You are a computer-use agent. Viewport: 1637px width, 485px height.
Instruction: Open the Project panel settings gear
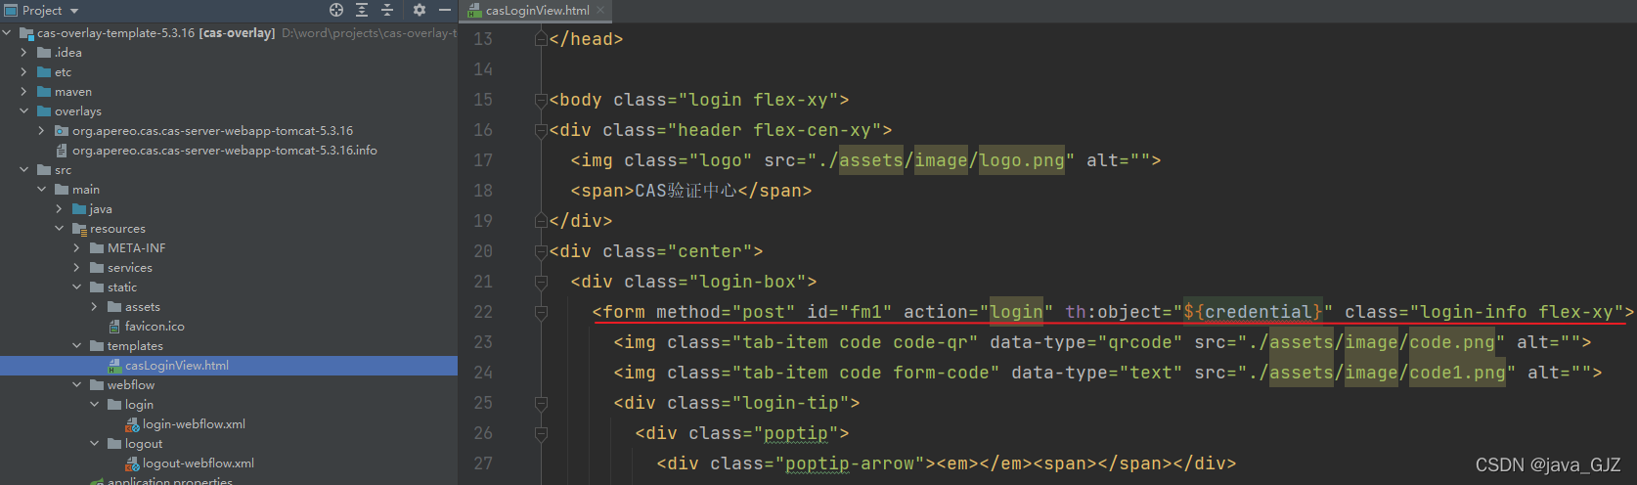tap(420, 10)
